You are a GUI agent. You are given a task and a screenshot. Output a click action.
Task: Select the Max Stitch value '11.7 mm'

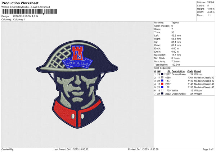pos(176,55)
